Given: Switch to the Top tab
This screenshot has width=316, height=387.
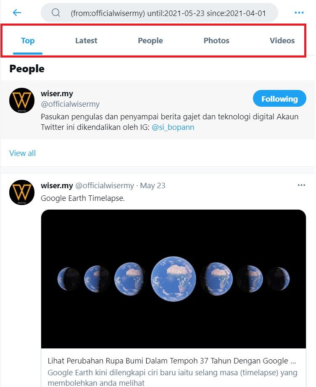Looking at the screenshot, I should pos(28,41).
